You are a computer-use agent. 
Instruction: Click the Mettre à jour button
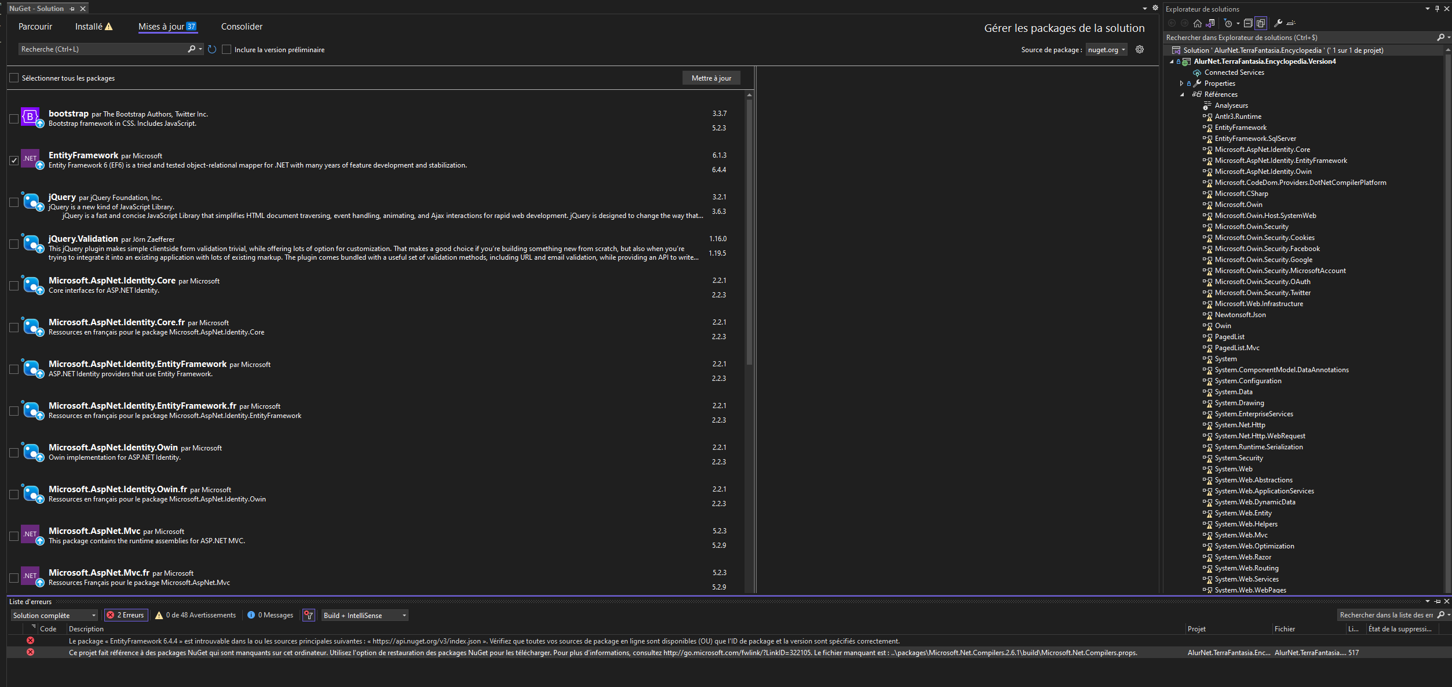[x=711, y=78]
